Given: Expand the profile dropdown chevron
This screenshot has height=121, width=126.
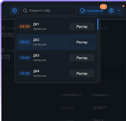Looking at the screenshot, I should coord(119,11).
